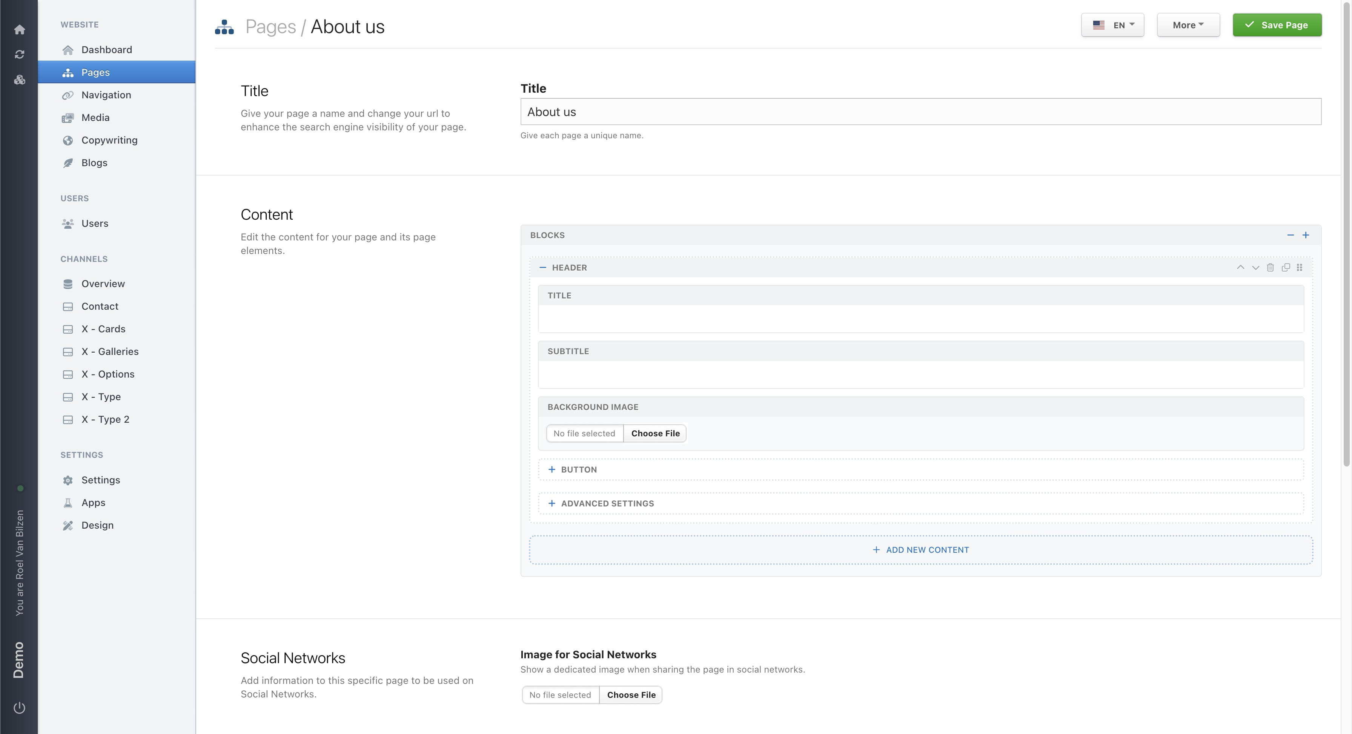Image resolution: width=1352 pixels, height=734 pixels.
Task: Duplicate the Header block with the copy icon
Action: (1286, 268)
